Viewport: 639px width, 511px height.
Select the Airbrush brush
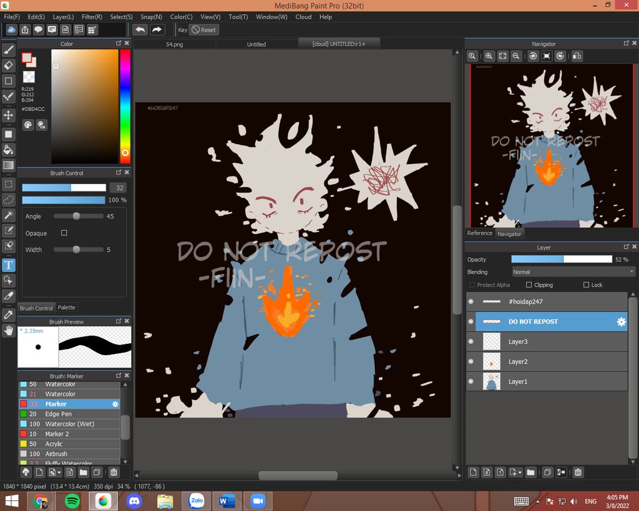point(70,454)
